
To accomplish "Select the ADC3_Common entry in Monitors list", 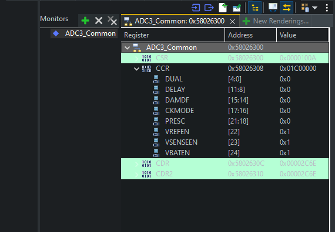I will tap(84, 33).
